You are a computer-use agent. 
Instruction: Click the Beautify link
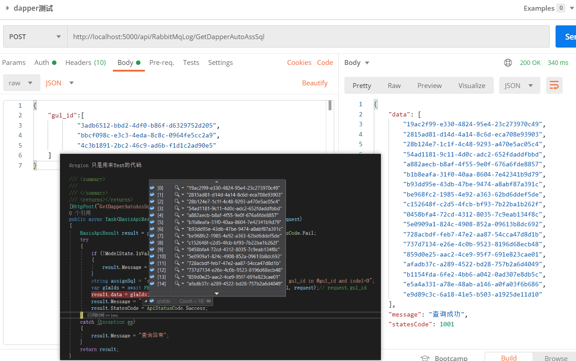tap(315, 83)
